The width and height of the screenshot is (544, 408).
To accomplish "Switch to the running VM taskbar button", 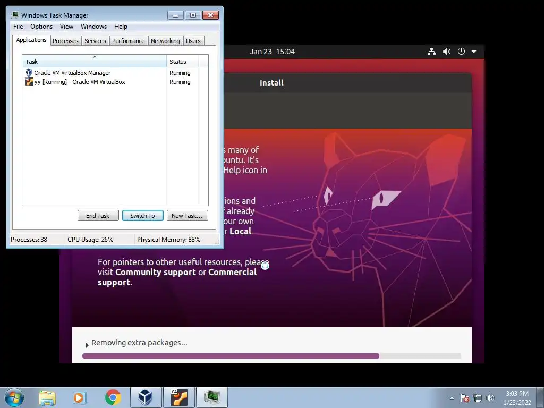I will (179, 397).
